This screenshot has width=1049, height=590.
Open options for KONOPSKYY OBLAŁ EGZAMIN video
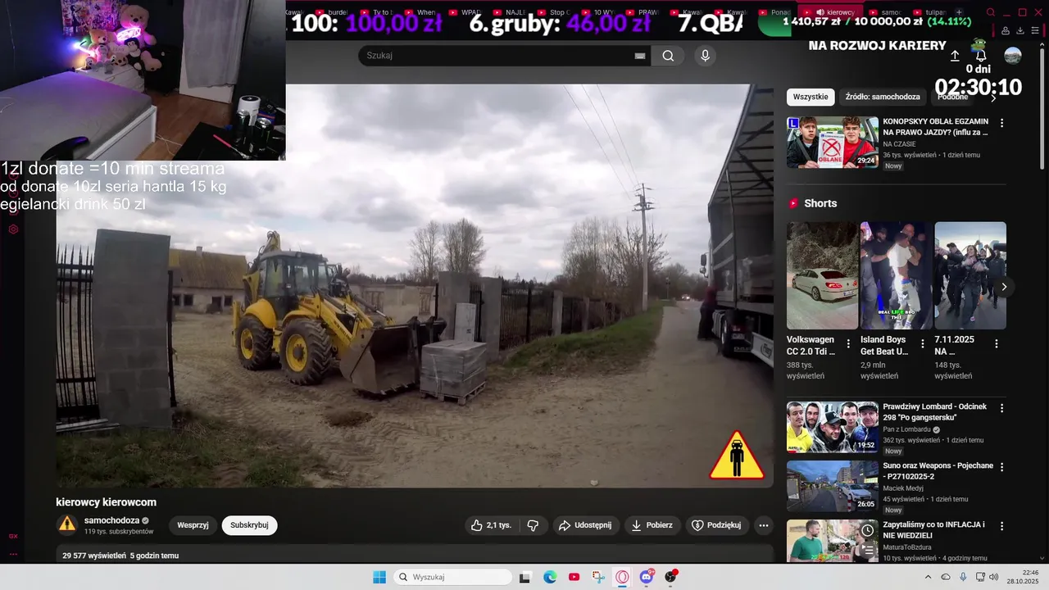(1001, 123)
